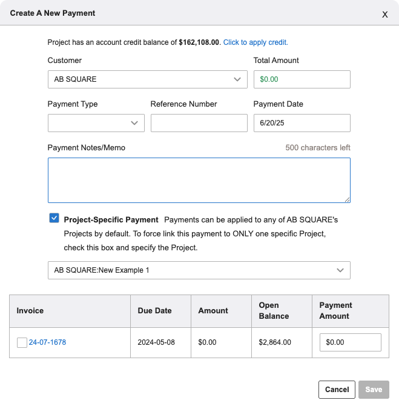Click to apply credit link
Image resolution: width=399 pixels, height=403 pixels.
(x=256, y=42)
